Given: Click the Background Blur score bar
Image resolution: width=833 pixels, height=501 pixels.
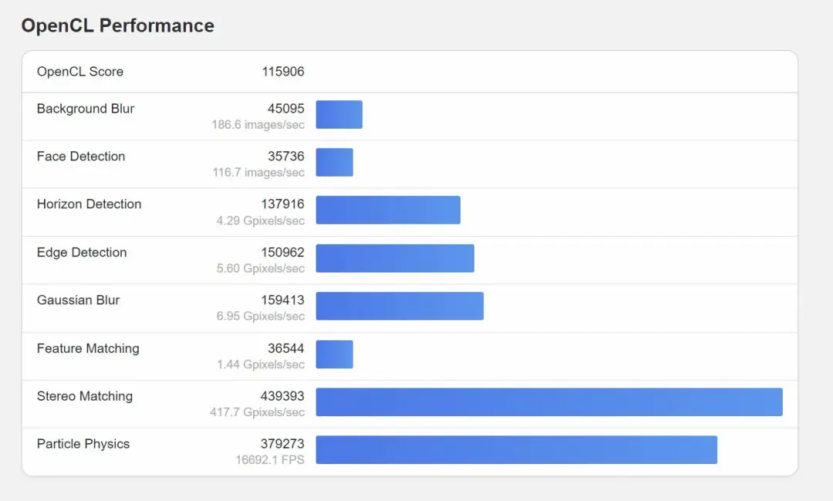Looking at the screenshot, I should (x=339, y=115).
